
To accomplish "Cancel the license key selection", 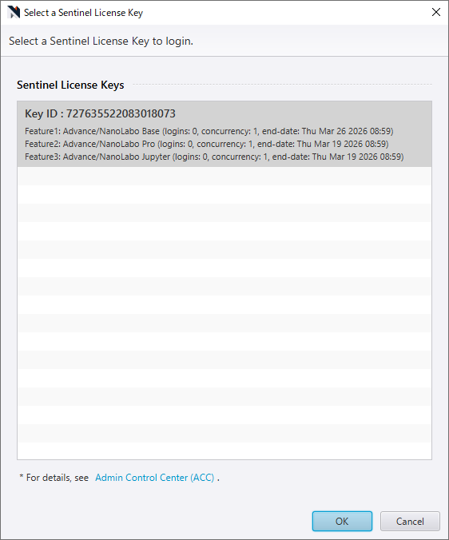I will coord(410,521).
